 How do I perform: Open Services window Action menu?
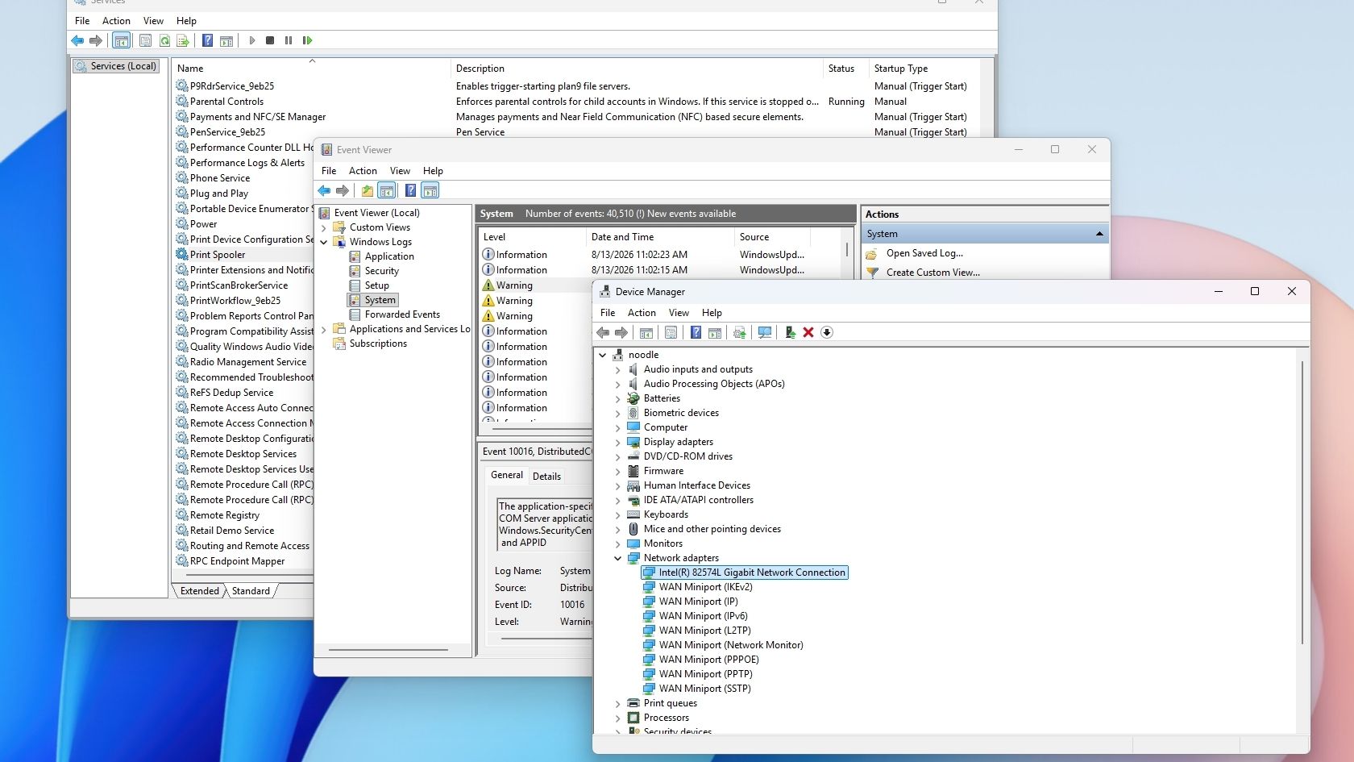point(116,21)
